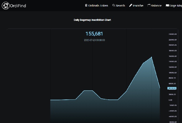The height and width of the screenshot is (123, 182).
Task: Click the 155,681 value readout
Action: click(x=94, y=34)
